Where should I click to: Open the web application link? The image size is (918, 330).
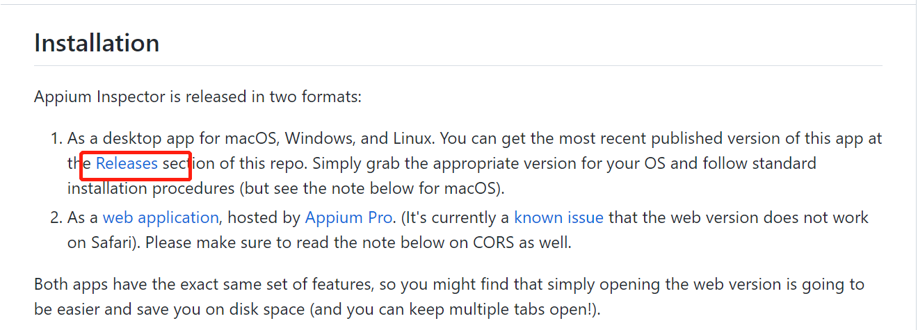(x=161, y=217)
